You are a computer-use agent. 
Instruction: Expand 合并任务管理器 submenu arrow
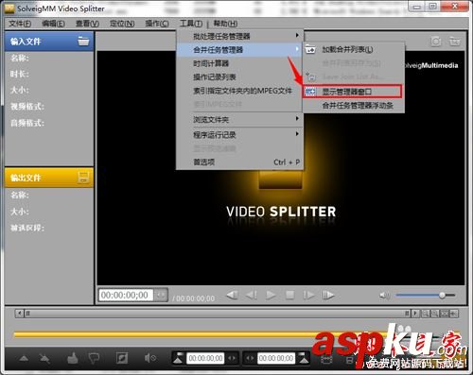click(x=297, y=49)
